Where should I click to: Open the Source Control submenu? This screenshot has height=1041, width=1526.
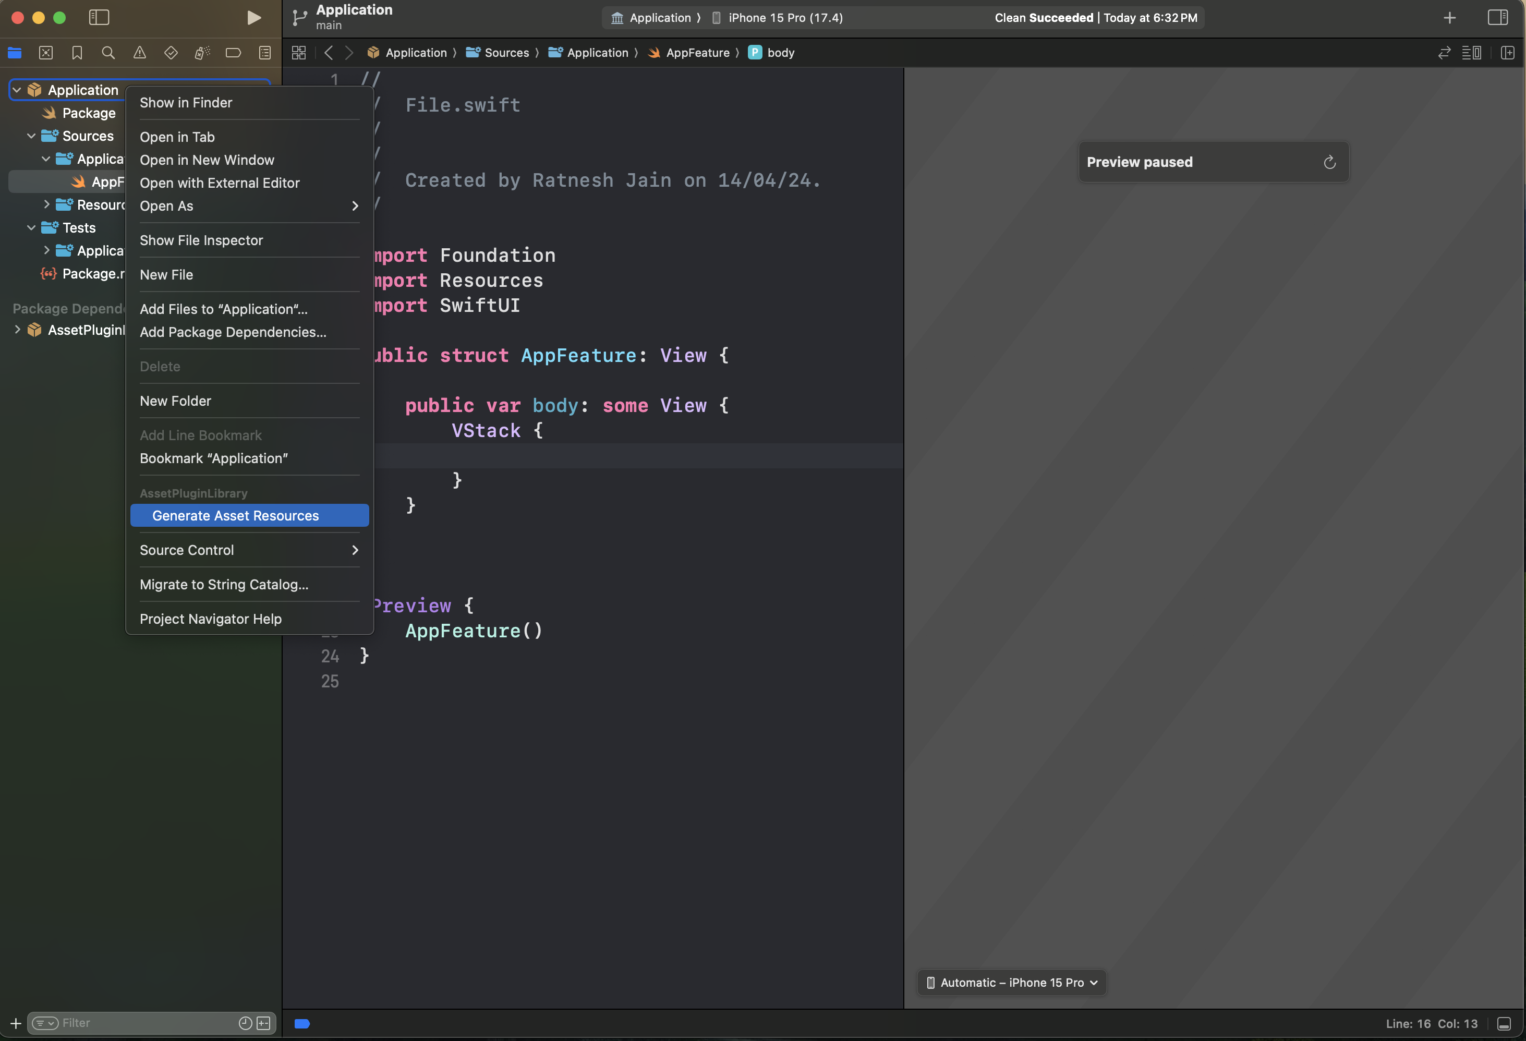tap(249, 550)
